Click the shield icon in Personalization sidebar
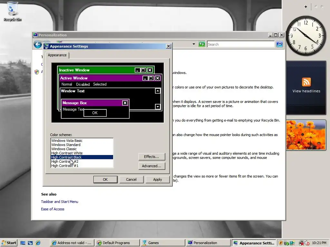 tap(37, 72)
